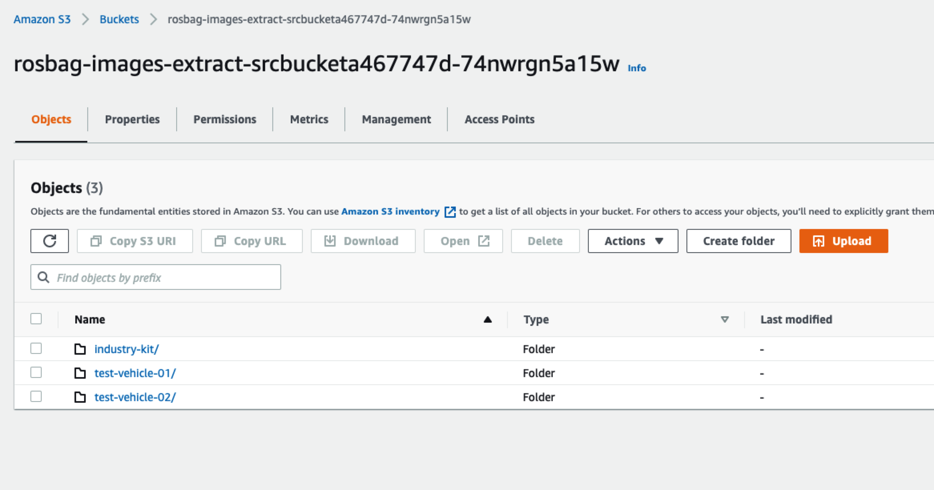Toggle the select-all objects checkbox
The image size is (934, 490).
click(36, 319)
